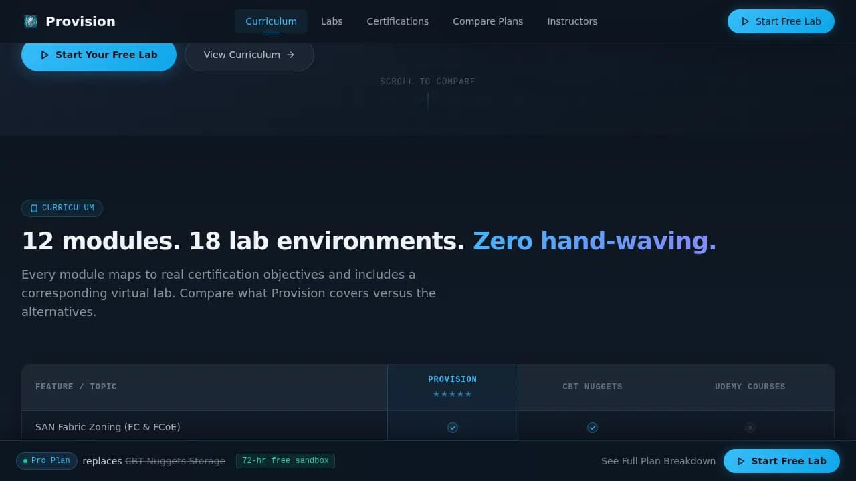Open the Curriculum nav tab
The height and width of the screenshot is (481, 856).
click(x=271, y=21)
